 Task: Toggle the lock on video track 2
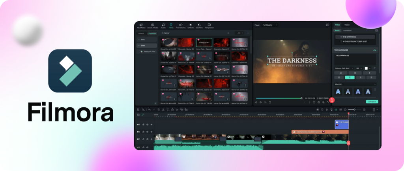tap(143, 132)
